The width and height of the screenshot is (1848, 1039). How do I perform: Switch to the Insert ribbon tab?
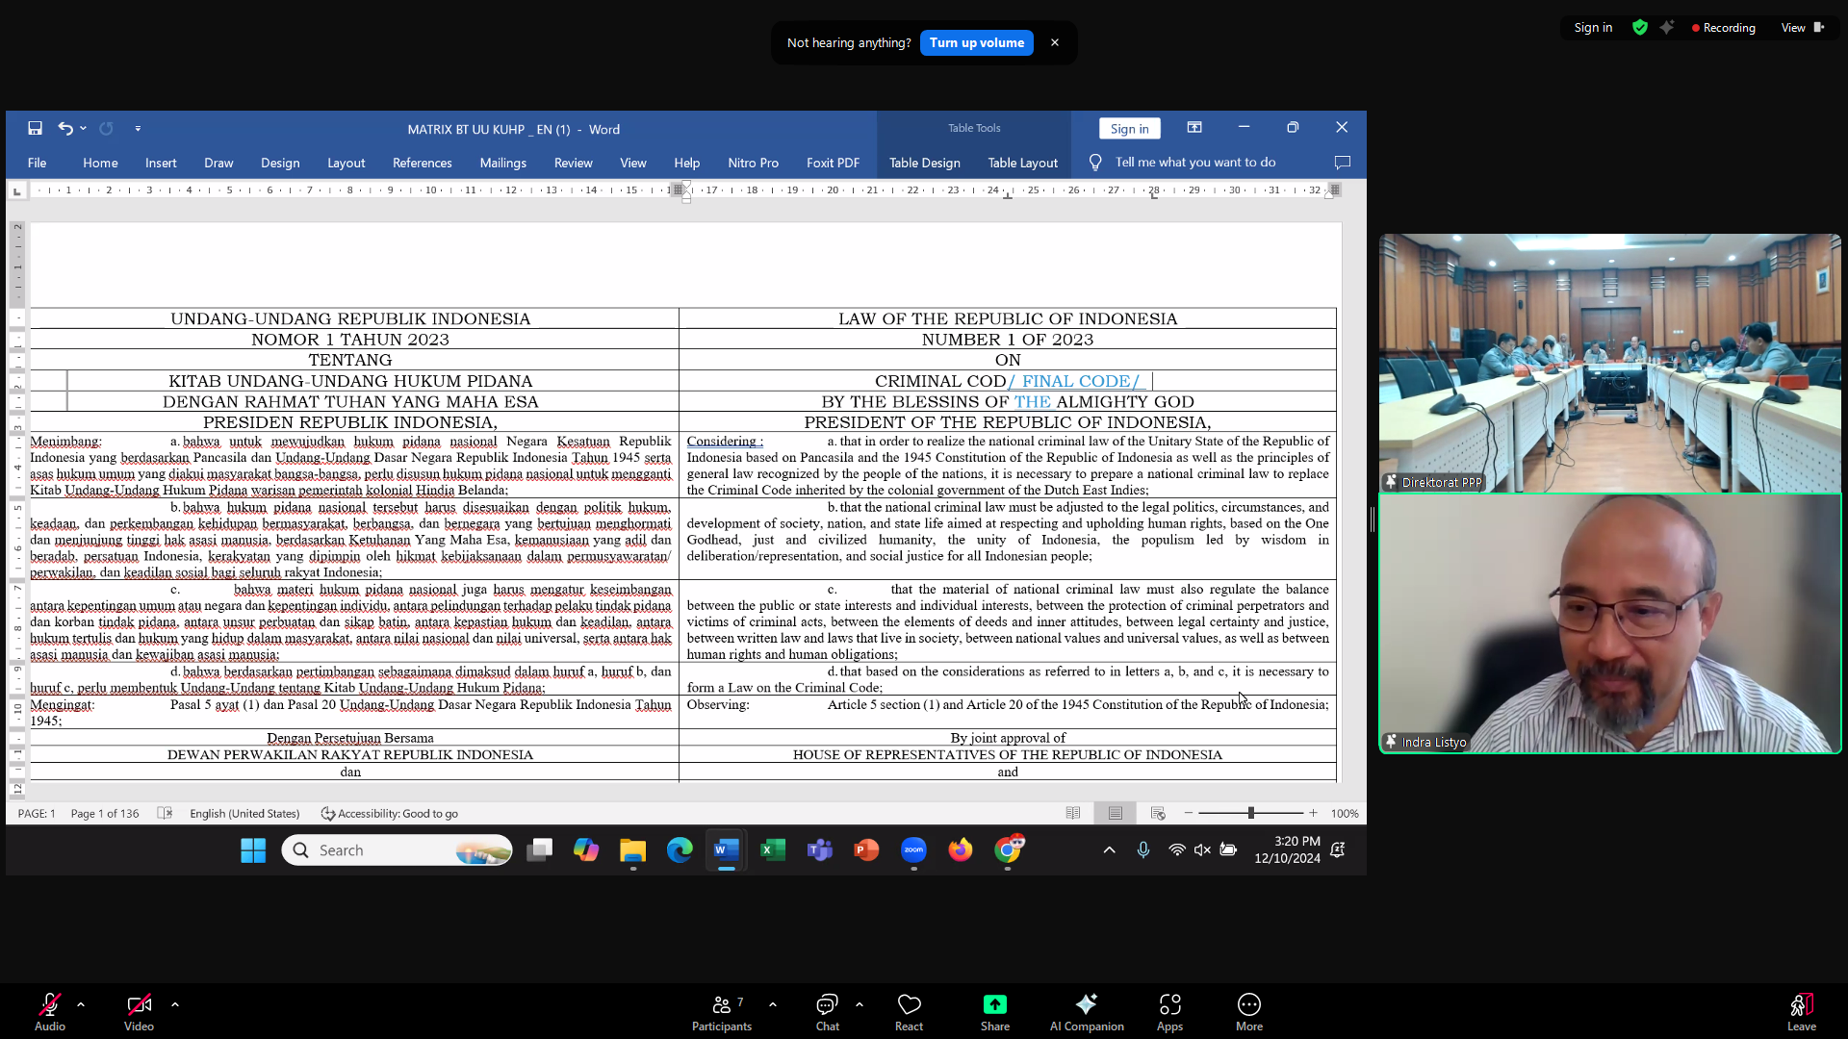pyautogui.click(x=161, y=163)
